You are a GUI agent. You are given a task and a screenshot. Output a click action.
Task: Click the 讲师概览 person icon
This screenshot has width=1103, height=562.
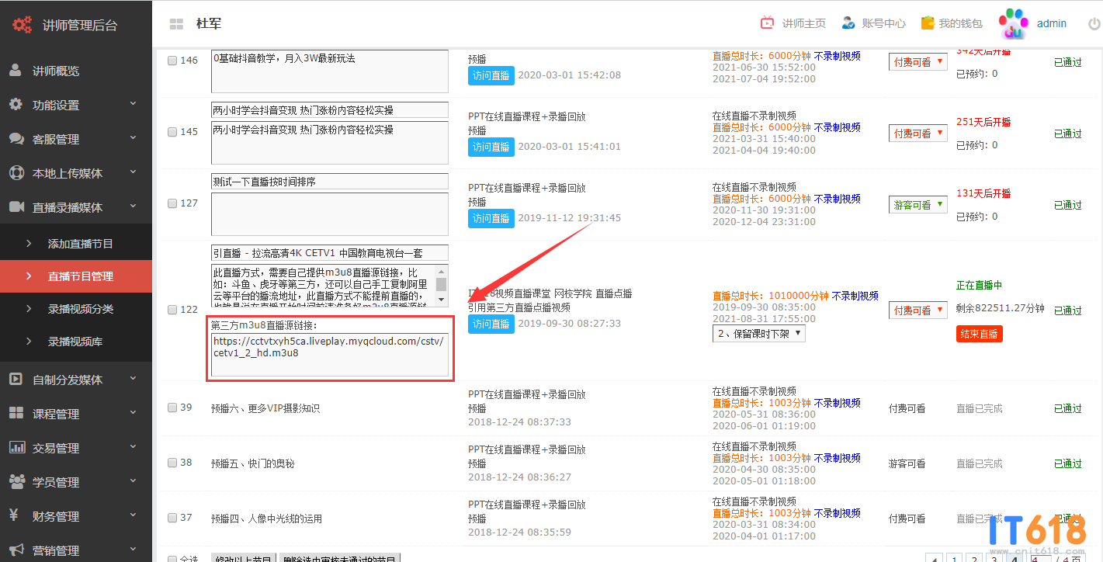click(x=16, y=71)
